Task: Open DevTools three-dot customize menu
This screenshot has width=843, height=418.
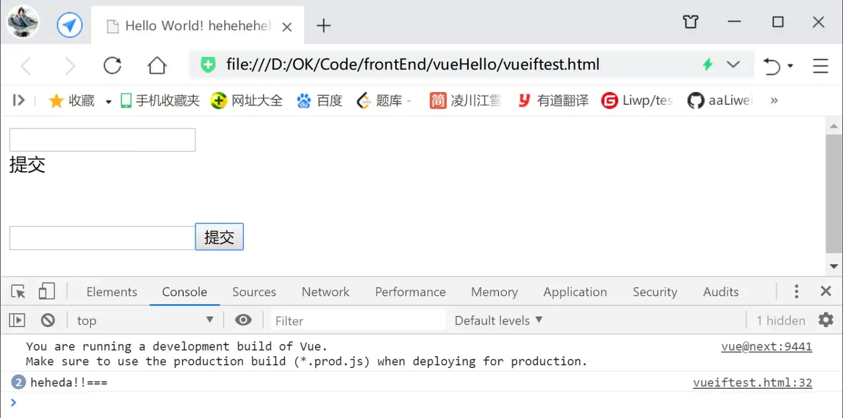Action: point(796,291)
